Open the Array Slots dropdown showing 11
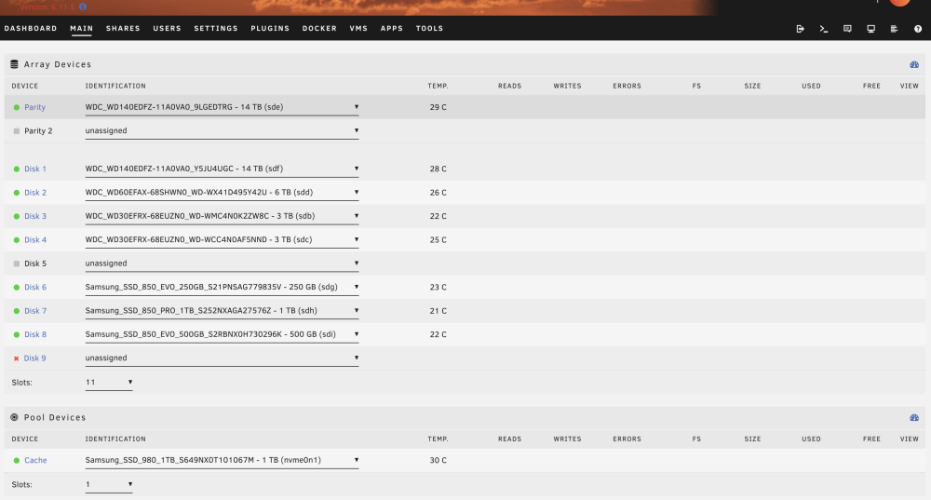This screenshot has height=500, width=931. 109,383
